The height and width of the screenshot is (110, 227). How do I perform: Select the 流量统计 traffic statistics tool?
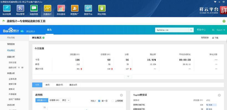tap(47, 10)
